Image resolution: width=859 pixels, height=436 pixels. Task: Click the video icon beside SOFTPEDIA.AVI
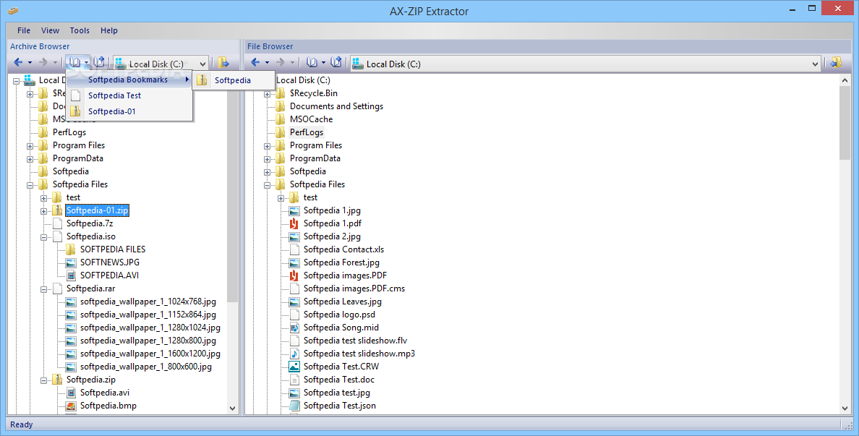71,275
